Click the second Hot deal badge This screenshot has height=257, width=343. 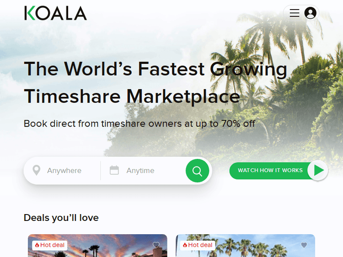(198, 245)
